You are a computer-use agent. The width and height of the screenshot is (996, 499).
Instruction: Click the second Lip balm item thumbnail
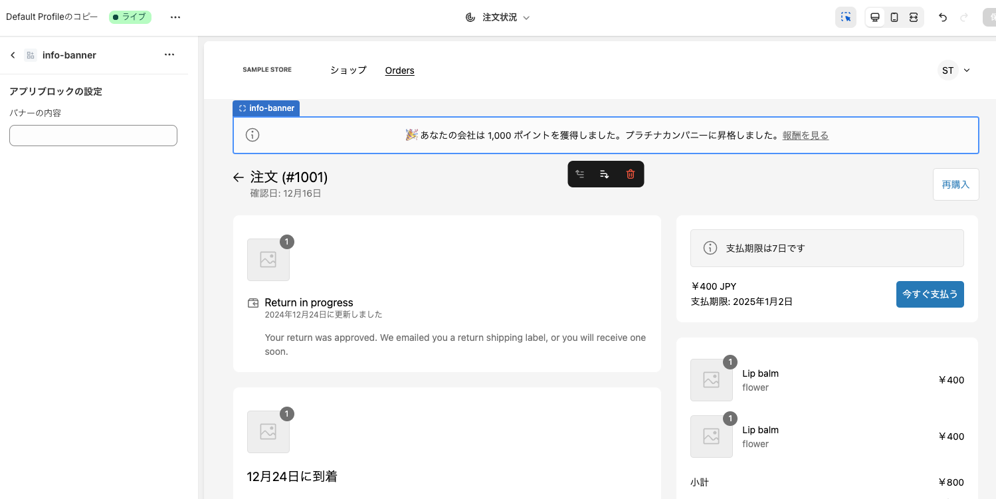[x=712, y=437]
